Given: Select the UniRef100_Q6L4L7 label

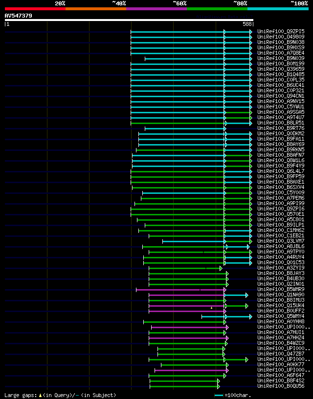Looking at the screenshot, I should (281, 171).
